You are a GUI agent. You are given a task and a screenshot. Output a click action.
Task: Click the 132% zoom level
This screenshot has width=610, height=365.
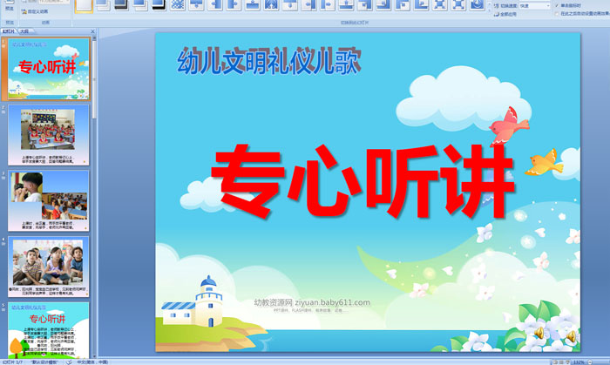579,362
